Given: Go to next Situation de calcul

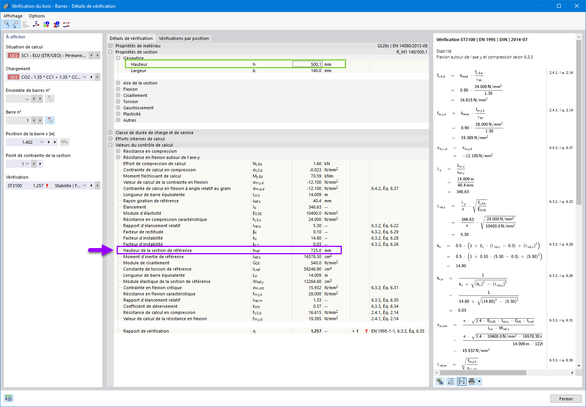Looking at the screenshot, I should (x=98, y=55).
